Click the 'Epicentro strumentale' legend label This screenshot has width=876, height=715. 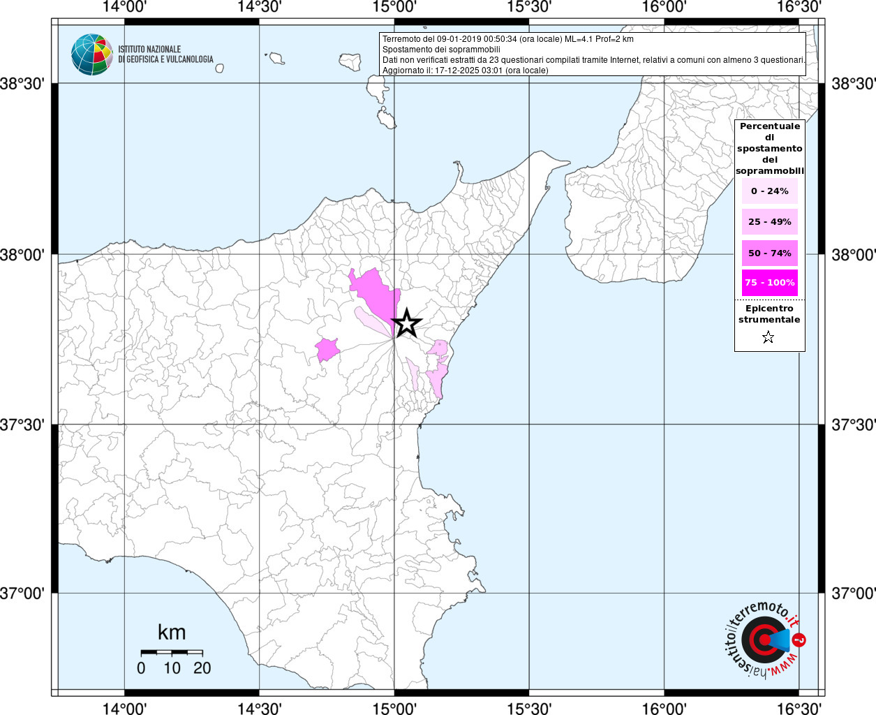click(769, 314)
